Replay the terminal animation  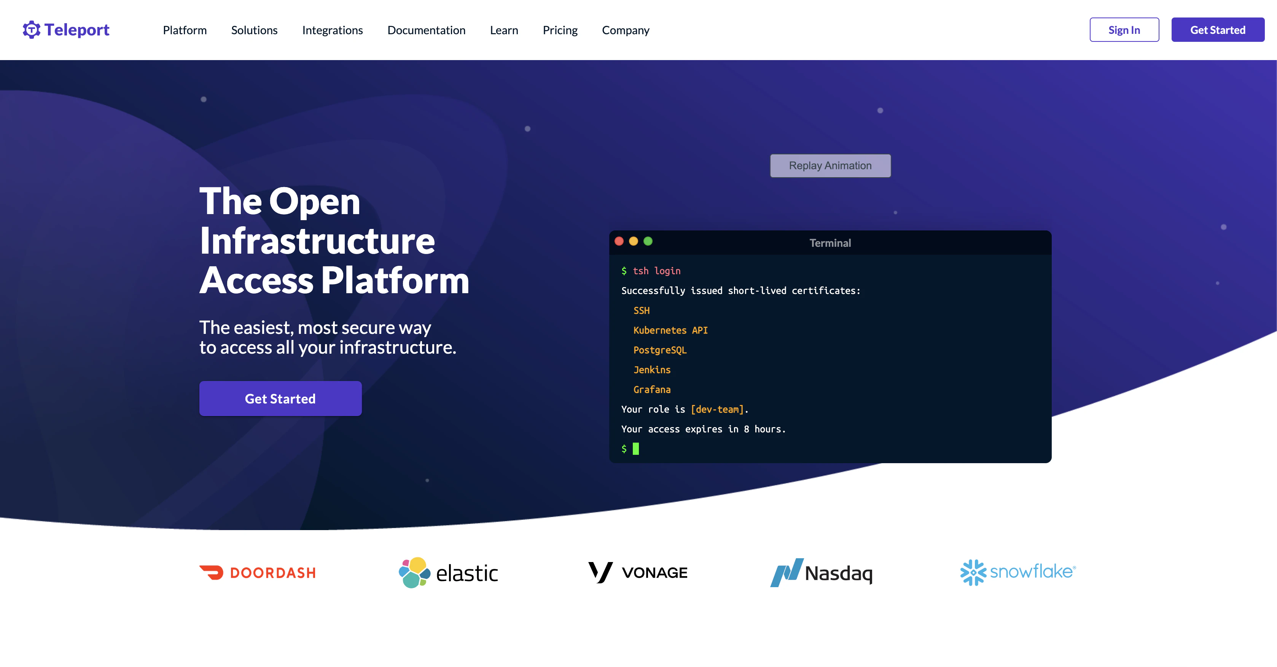(830, 165)
